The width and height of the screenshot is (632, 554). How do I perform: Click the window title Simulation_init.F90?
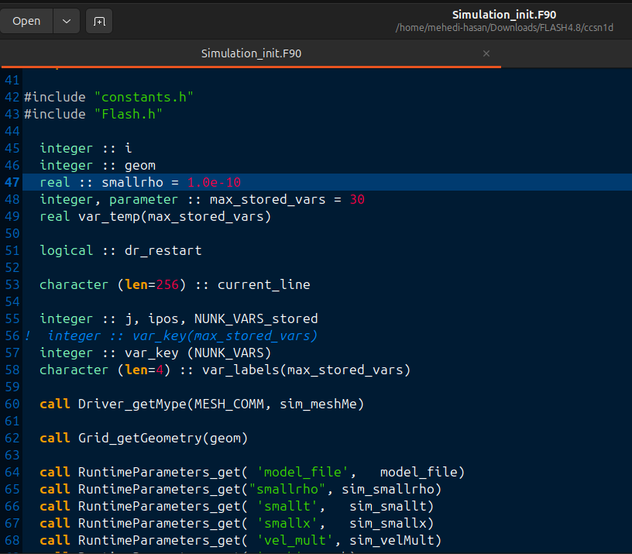point(504,15)
